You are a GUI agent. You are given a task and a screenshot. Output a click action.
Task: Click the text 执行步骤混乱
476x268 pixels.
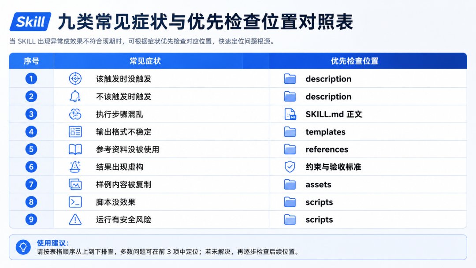[119, 114]
